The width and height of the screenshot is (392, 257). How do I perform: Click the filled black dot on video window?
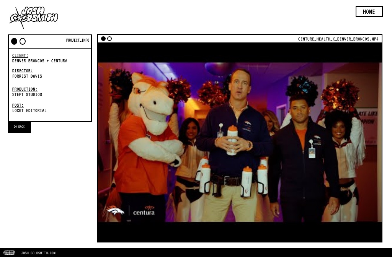coord(103,39)
